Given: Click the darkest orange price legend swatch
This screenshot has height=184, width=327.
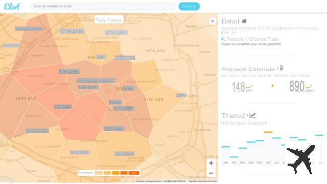Looking at the screenshot, I should 134,173.
